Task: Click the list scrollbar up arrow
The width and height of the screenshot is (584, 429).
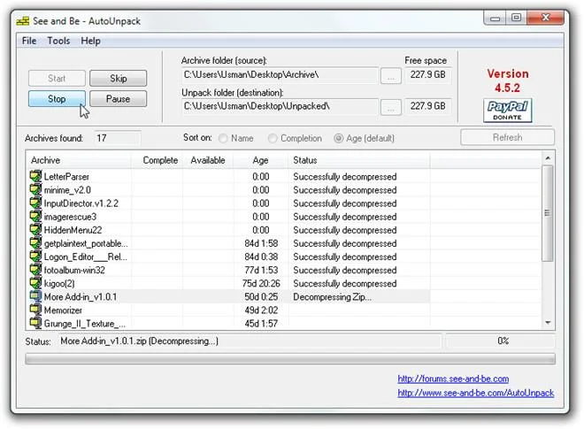Action: (x=548, y=158)
